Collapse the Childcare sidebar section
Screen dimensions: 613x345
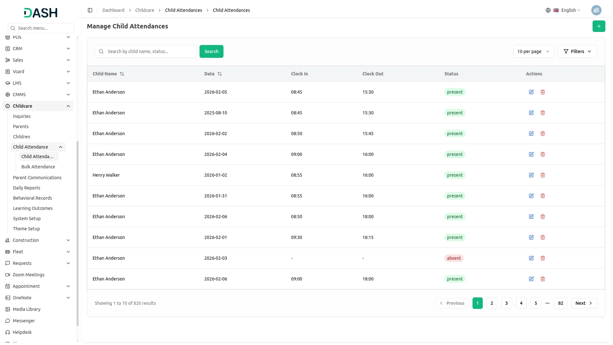click(x=68, y=106)
